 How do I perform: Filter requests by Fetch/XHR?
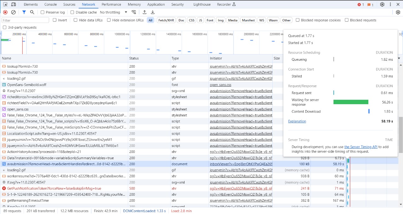pos(166,20)
